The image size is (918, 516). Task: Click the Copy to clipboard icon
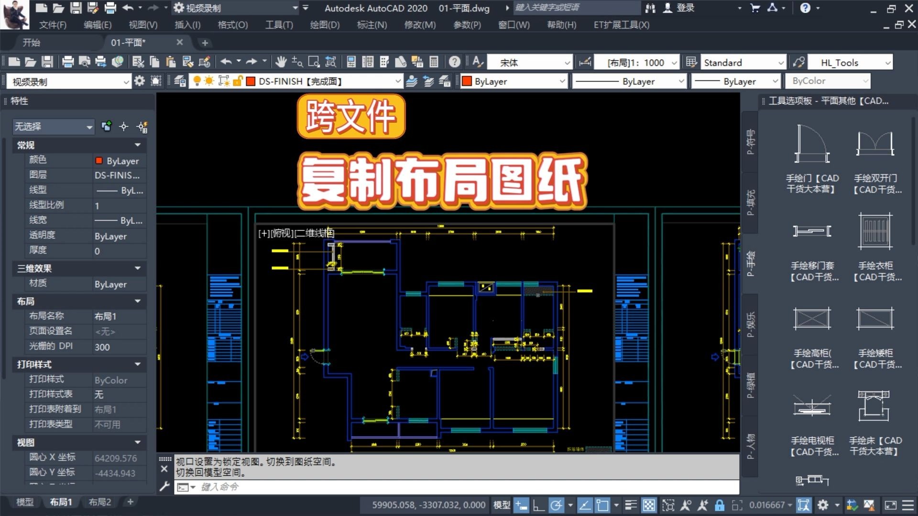point(153,61)
